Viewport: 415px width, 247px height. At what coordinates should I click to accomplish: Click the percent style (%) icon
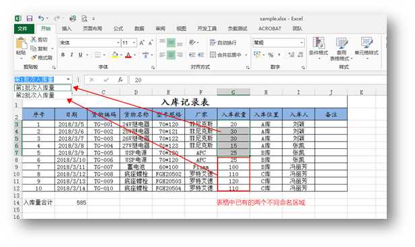click(x=270, y=55)
